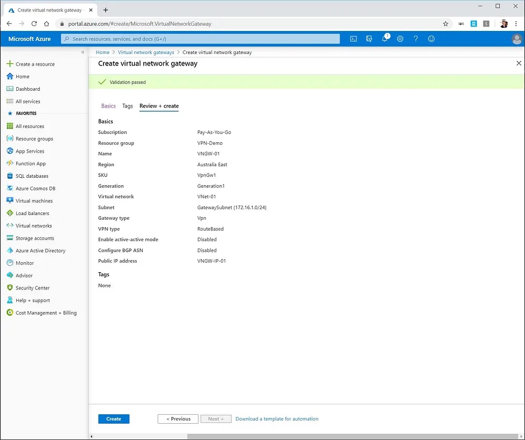The width and height of the screenshot is (525, 440).
Task: Click the VPN-Demo resource group value
Action: [210, 143]
